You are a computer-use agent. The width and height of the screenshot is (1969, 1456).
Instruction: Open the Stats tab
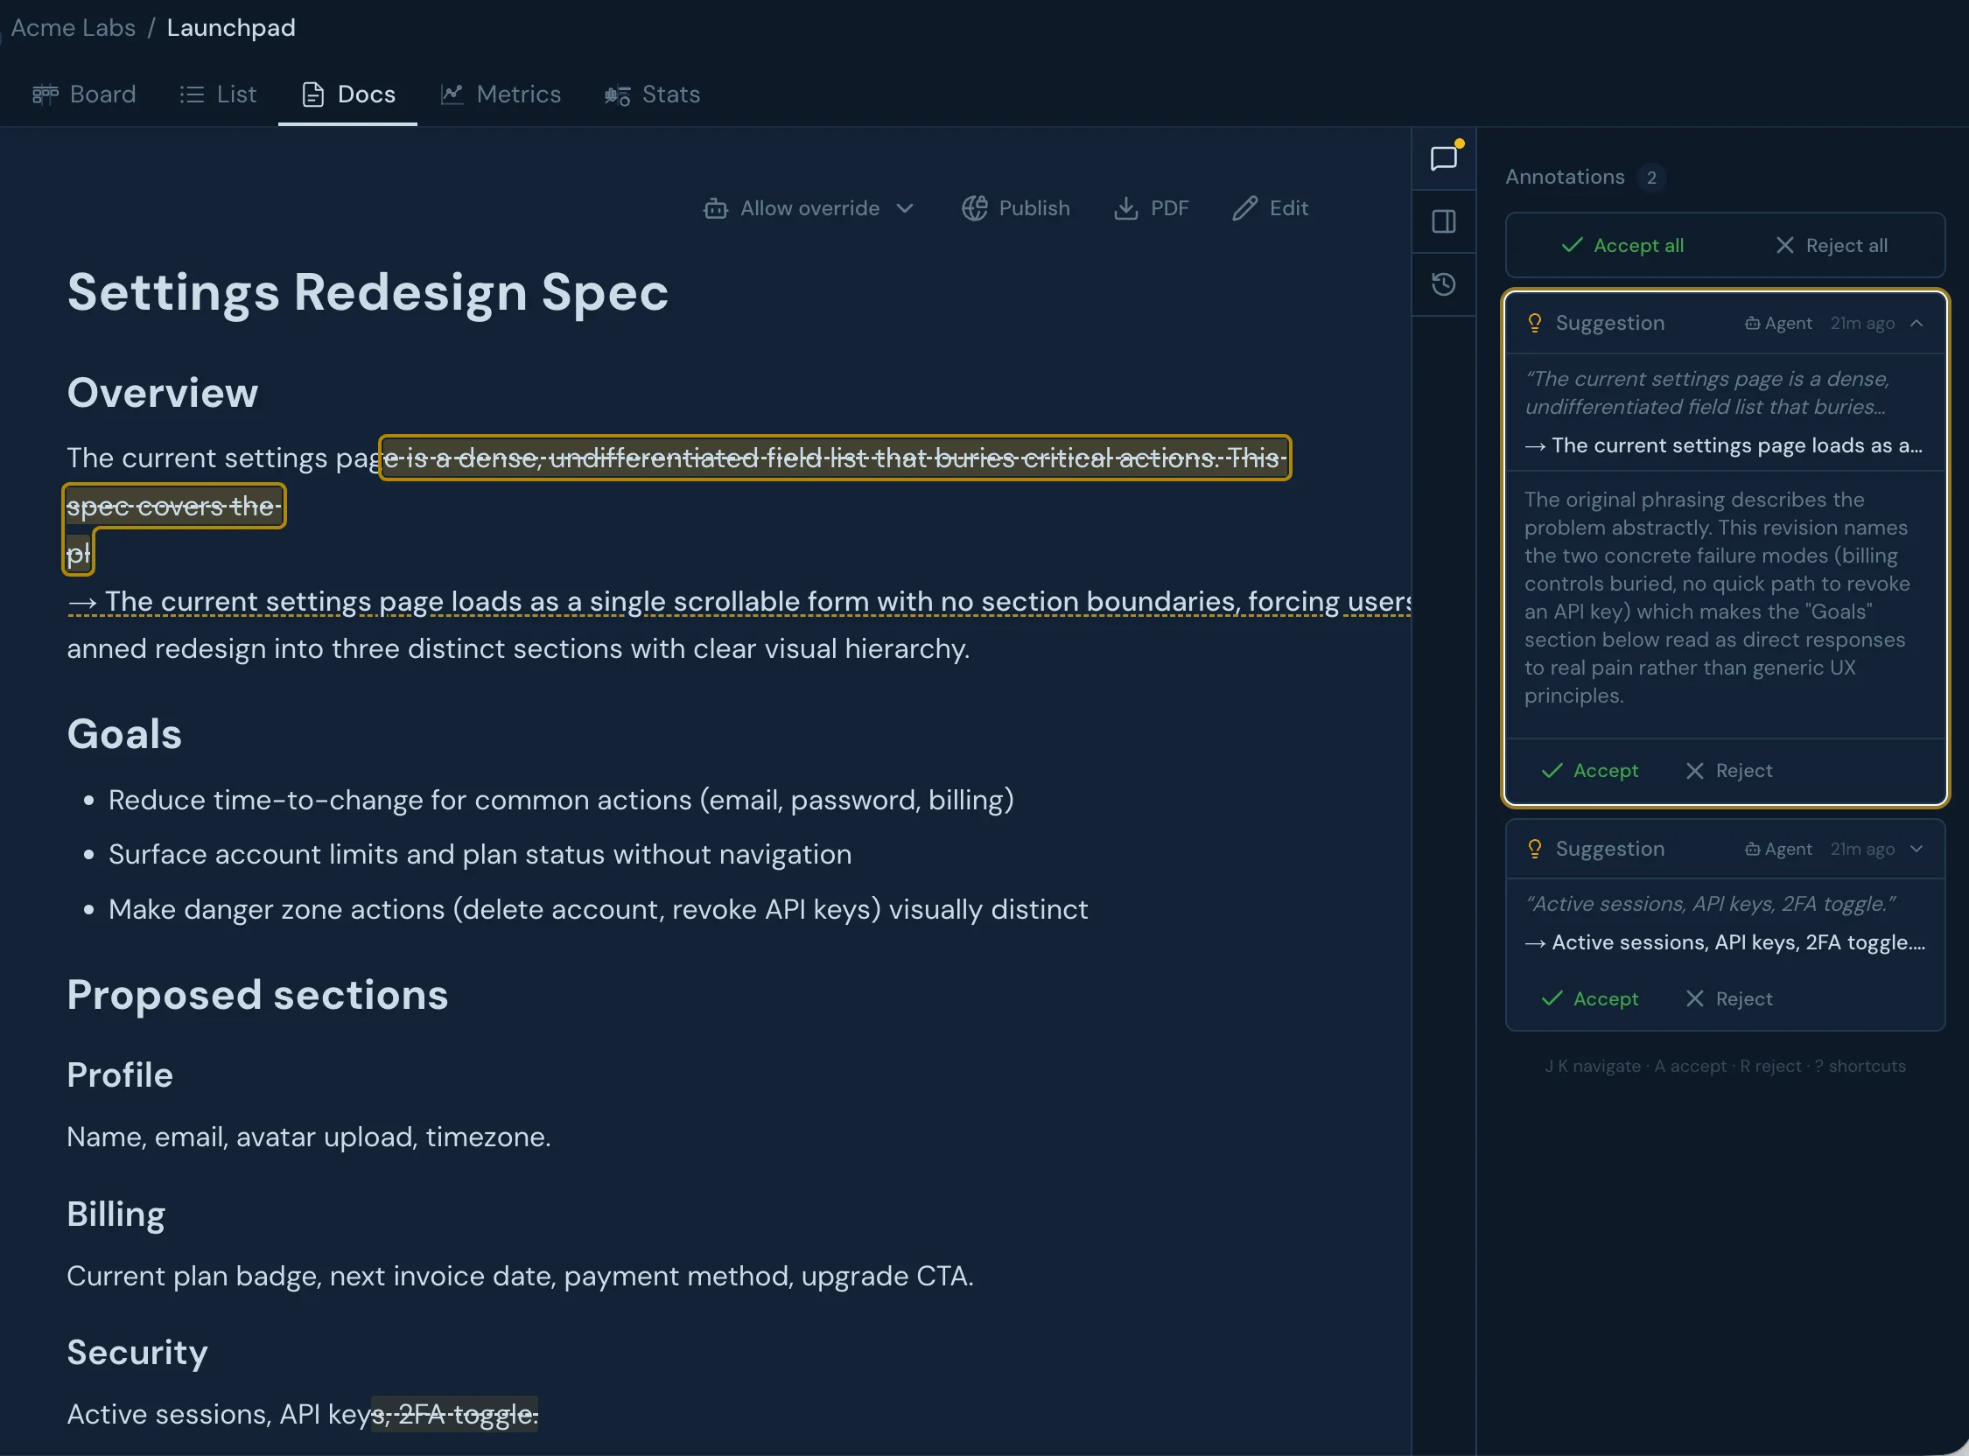[x=651, y=94]
